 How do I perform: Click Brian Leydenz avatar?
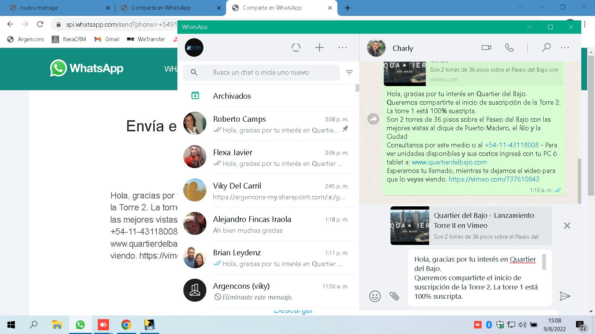pos(195,257)
